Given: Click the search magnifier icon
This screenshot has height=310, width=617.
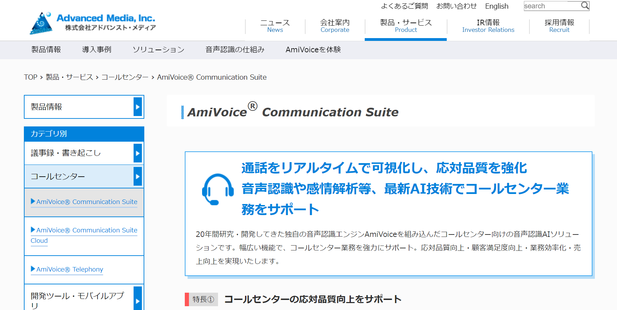Looking at the screenshot, I should click(x=584, y=6).
